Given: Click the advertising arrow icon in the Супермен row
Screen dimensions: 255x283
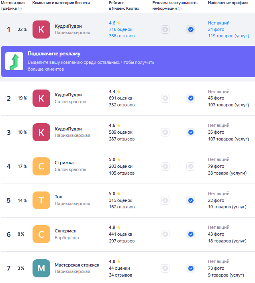Looking at the screenshot, I should click(165, 234).
